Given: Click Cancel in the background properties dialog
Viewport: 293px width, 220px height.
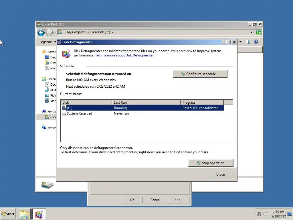Looking at the screenshot, I should (155, 200).
